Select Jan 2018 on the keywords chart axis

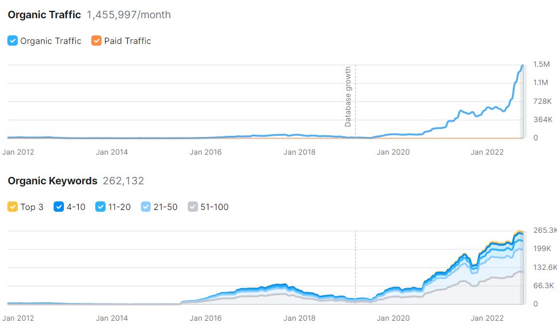[x=299, y=318]
